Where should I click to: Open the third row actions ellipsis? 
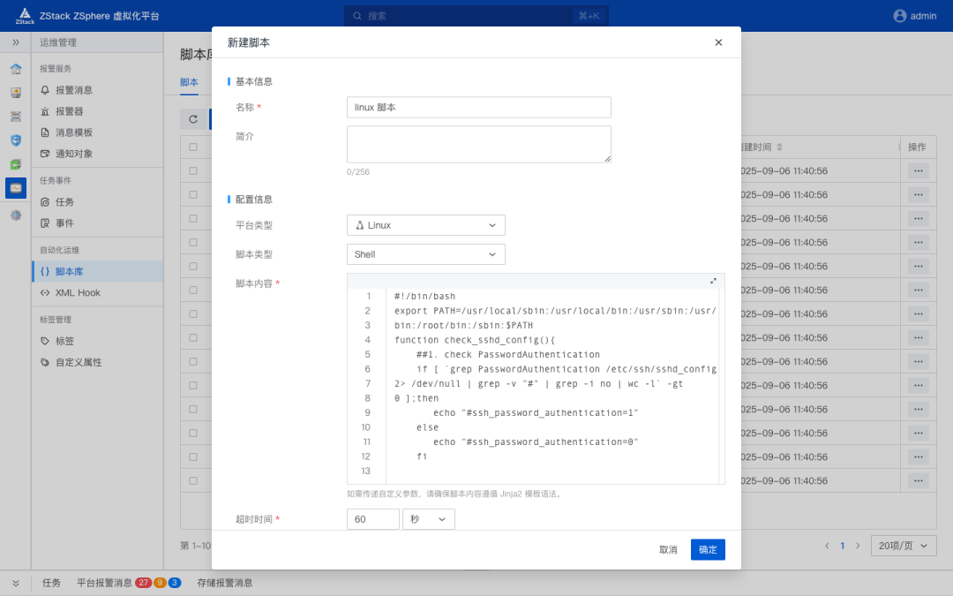click(x=919, y=218)
